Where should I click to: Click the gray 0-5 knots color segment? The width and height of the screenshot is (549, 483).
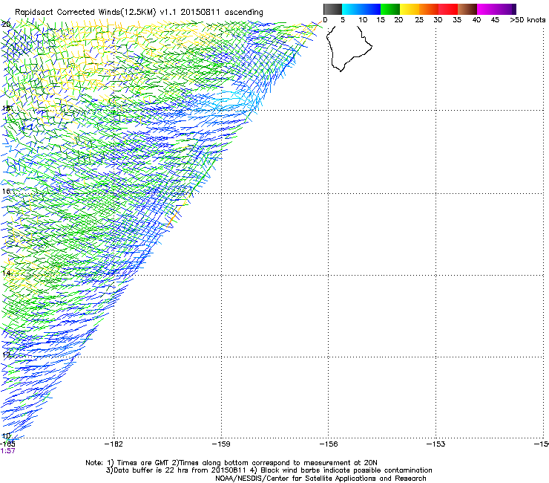(332, 9)
